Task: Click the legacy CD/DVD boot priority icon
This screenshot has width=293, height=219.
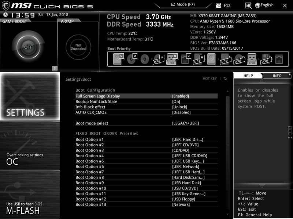Action: click(145, 59)
